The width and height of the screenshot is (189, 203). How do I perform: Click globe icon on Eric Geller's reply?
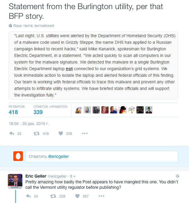click(178, 176)
